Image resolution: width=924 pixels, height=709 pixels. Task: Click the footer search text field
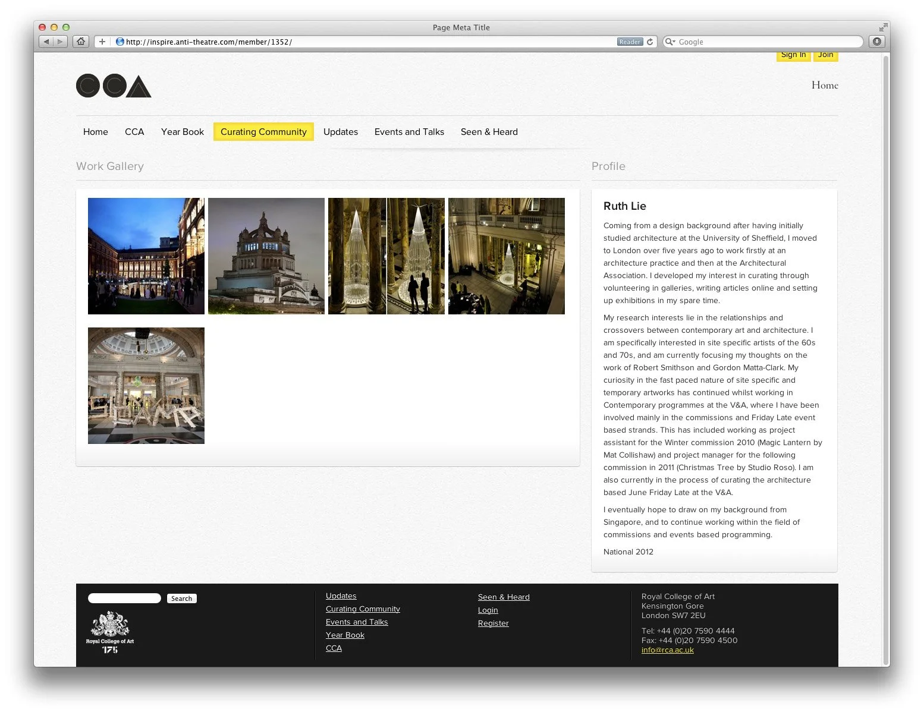[x=124, y=598]
